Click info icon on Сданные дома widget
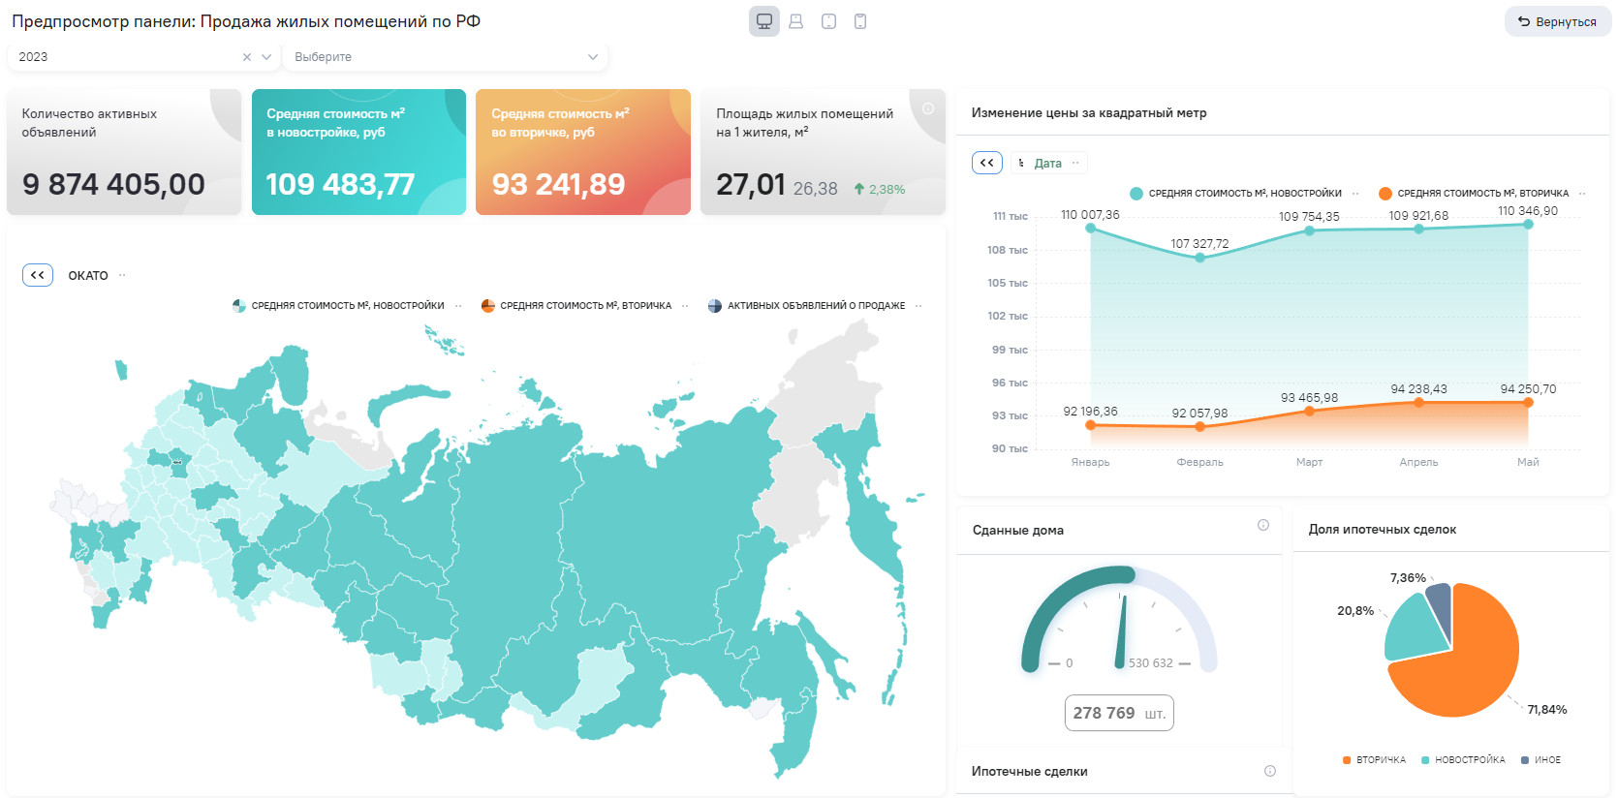This screenshot has width=1618, height=798. point(1263,525)
